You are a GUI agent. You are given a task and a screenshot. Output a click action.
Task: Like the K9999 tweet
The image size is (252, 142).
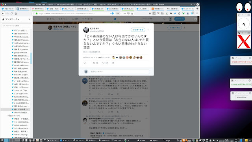[x=104, y=63]
